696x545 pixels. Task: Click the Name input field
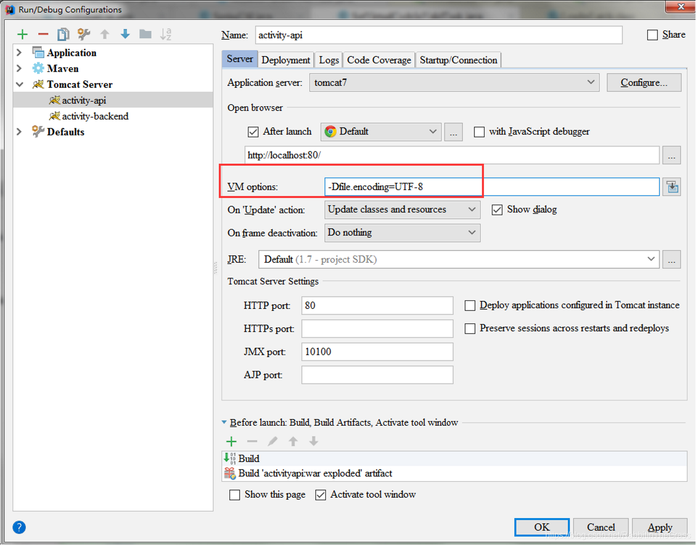click(439, 35)
